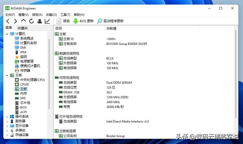Click the 报告 report button
The width and height of the screenshot is (243, 144).
pyautogui.click(x=63, y=21)
